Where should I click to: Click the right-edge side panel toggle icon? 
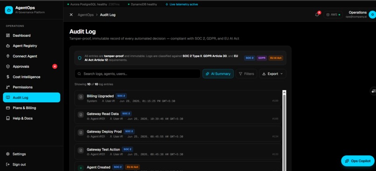click(x=373, y=91)
